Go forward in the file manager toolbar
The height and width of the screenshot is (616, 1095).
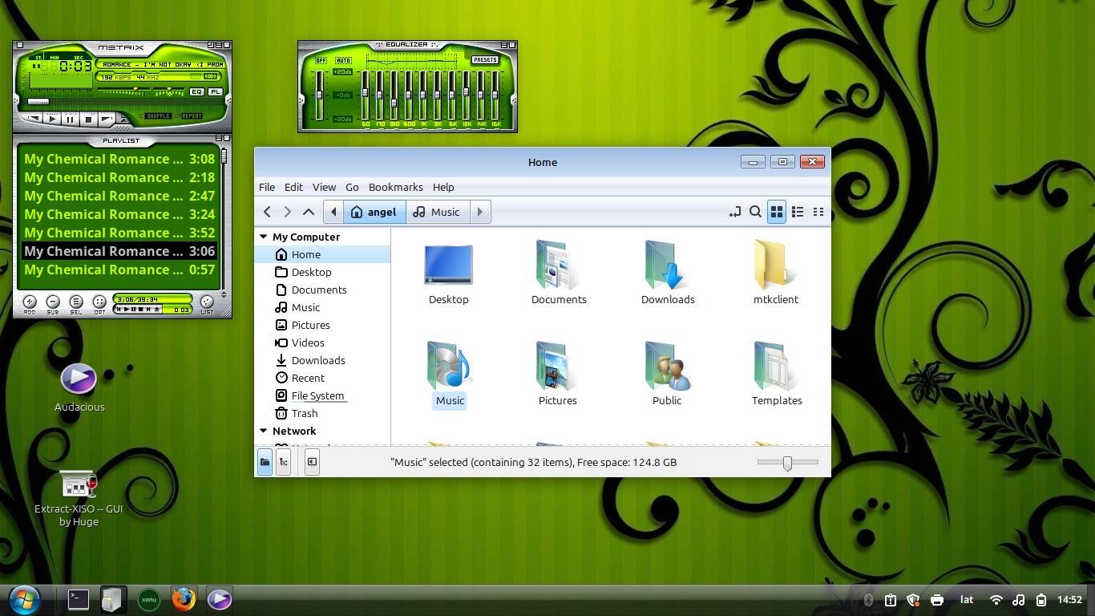[x=288, y=212]
